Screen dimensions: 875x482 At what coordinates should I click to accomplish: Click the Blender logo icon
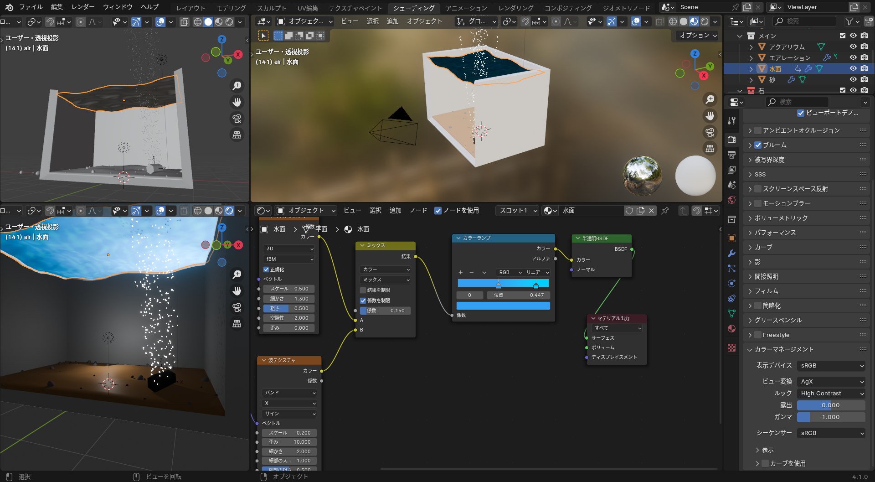click(9, 7)
